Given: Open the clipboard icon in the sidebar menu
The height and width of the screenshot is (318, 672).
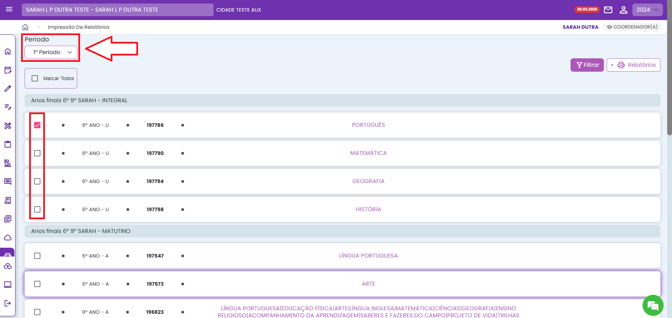Looking at the screenshot, I should pos(8,144).
